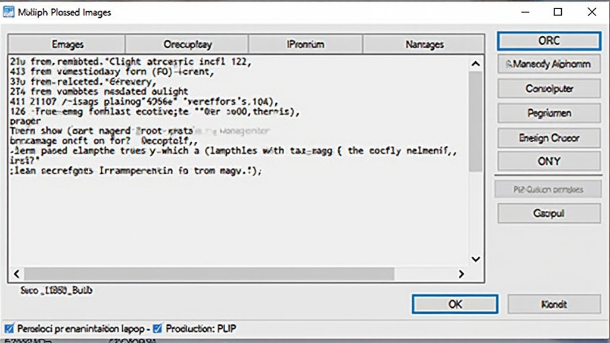The width and height of the screenshot is (610, 343).
Task: Click the "Consolputer" button
Action: point(549,89)
